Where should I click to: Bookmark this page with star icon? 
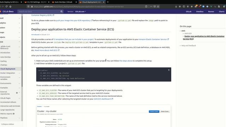(x=158, y=6)
